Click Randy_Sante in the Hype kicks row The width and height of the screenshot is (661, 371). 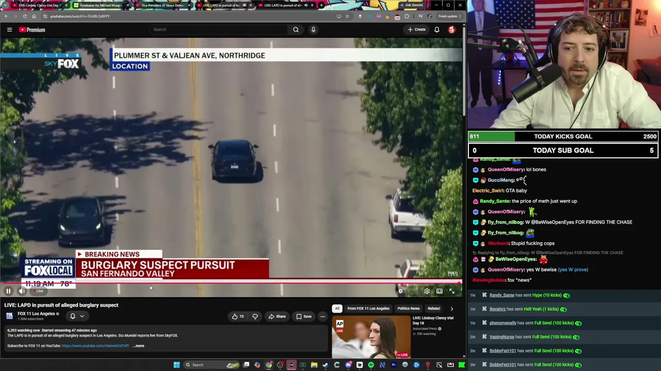pyautogui.click(x=501, y=295)
